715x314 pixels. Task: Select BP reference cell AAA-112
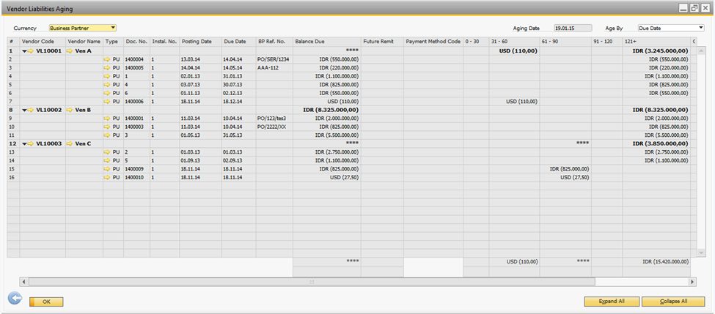274,68
